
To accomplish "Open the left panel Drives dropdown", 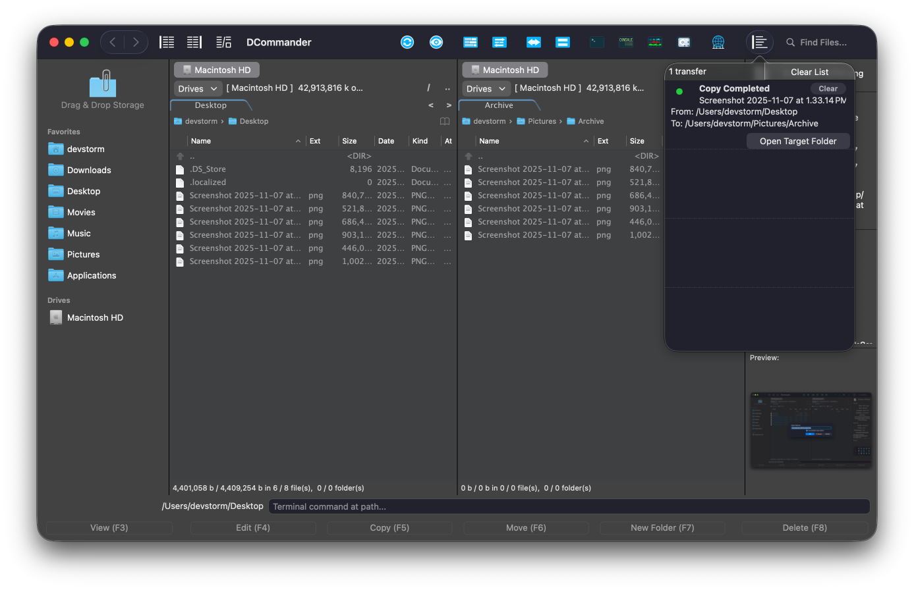I will (x=198, y=88).
